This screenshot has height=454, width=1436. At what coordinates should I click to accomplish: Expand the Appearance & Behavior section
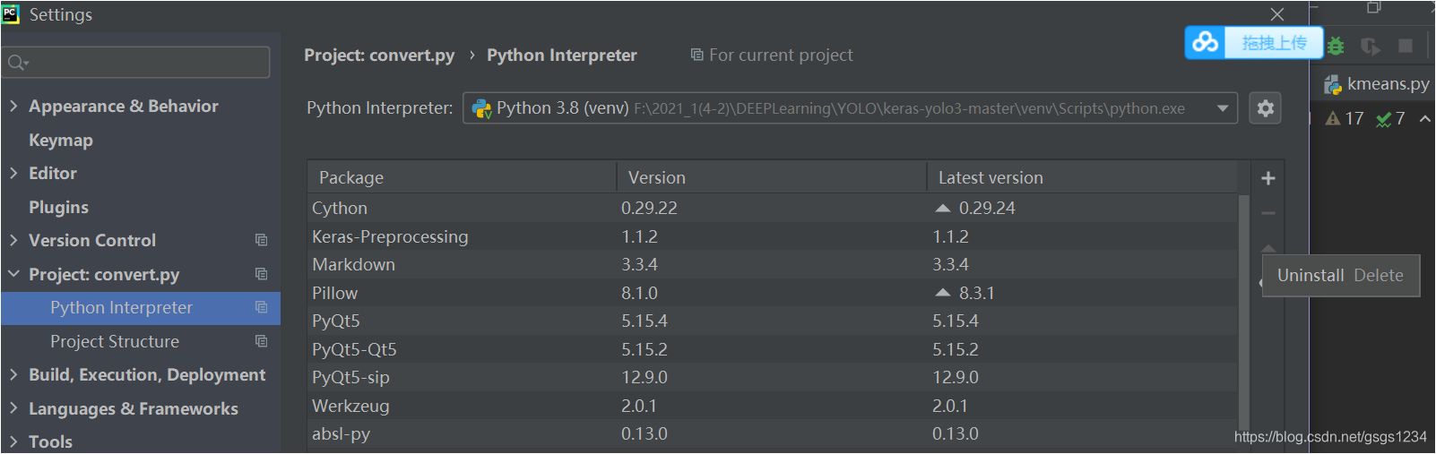(13, 106)
